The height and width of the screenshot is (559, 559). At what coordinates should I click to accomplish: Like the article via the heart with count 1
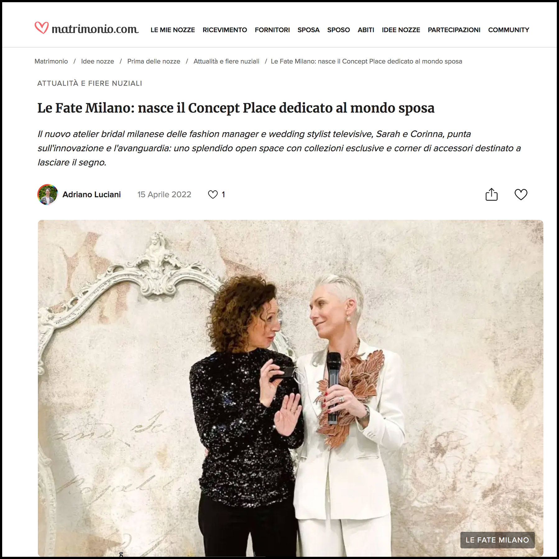tap(216, 195)
